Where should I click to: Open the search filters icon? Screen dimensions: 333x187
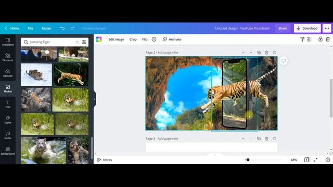84,42
